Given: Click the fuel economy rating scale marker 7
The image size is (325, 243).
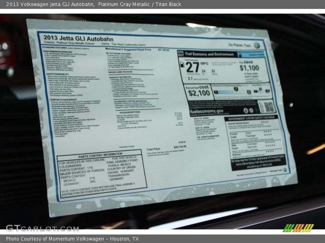Looking at the screenshot, I should coord(236,89).
